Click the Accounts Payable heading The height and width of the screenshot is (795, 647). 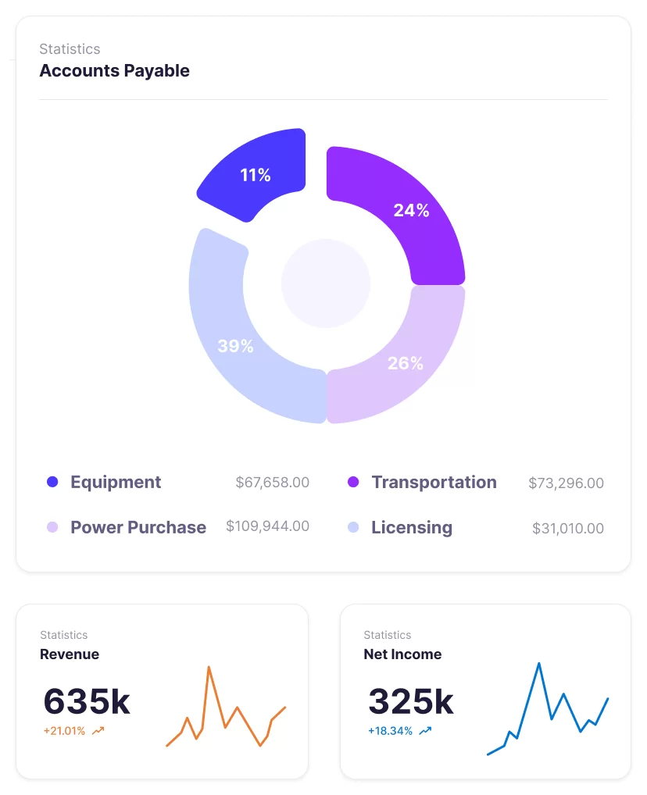click(x=115, y=70)
